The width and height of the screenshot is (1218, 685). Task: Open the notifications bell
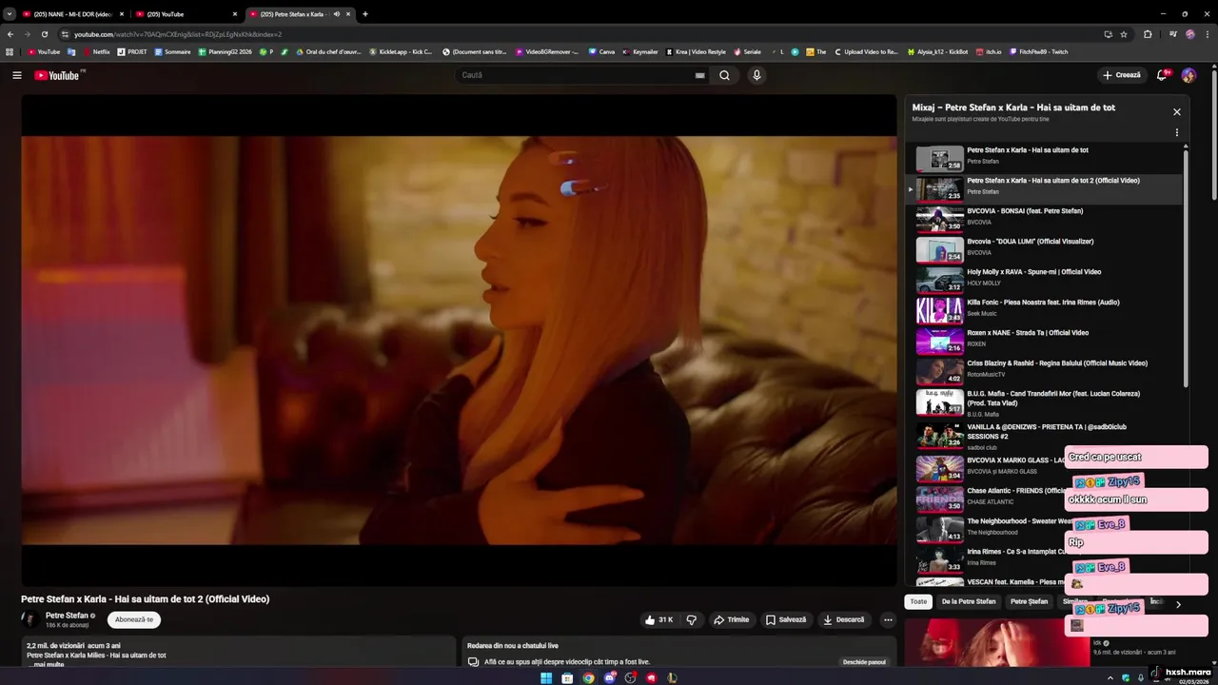[1162, 75]
